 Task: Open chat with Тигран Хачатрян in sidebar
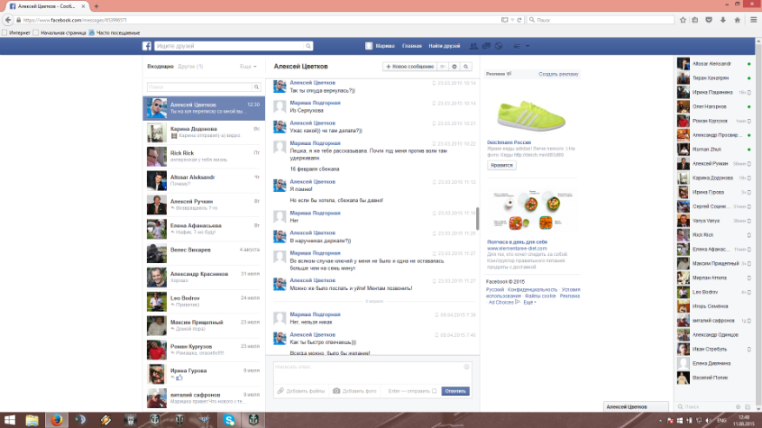(x=715, y=77)
